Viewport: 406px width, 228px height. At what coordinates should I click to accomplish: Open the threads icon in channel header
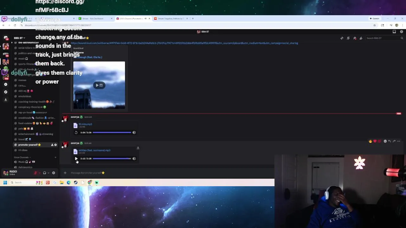click(x=342, y=38)
